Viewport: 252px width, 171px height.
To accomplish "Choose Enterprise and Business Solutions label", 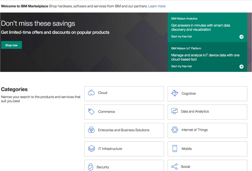I will tap(124, 130).
